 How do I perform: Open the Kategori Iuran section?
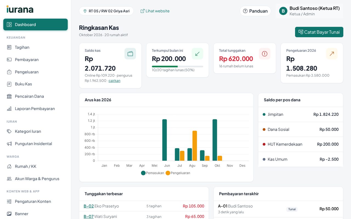(x=35, y=131)
